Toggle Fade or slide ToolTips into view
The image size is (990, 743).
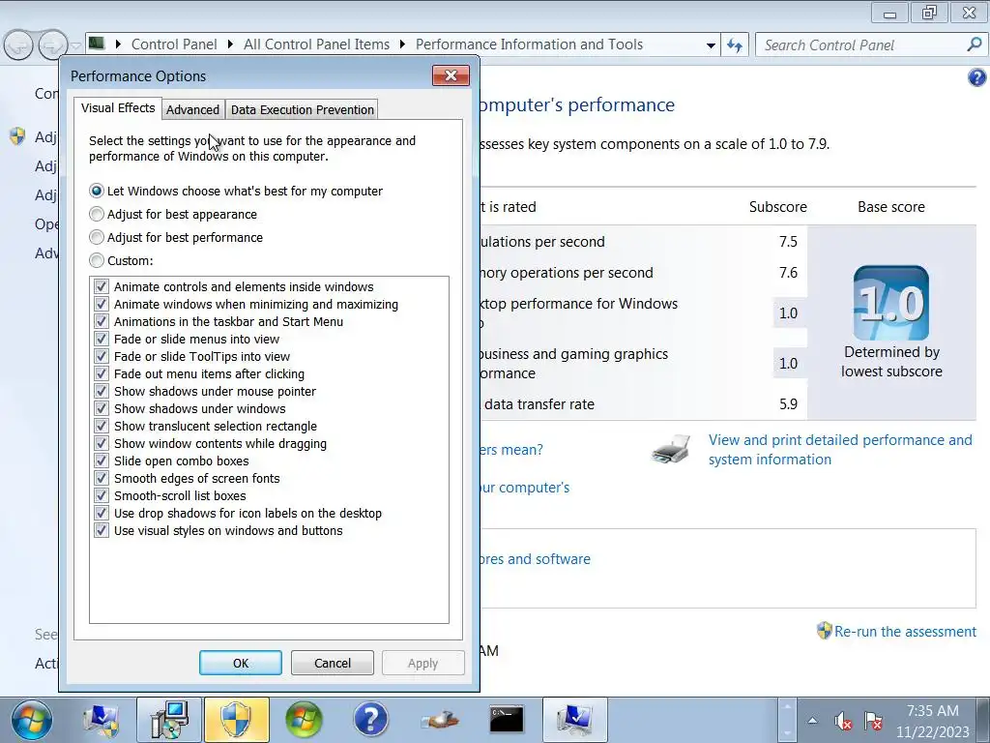point(101,356)
